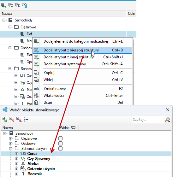Click the Opis column header
The image size is (173, 177).
tap(131, 14)
